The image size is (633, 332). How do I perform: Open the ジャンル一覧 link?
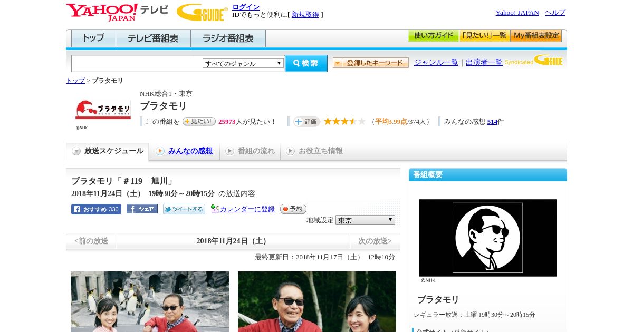coord(436,63)
